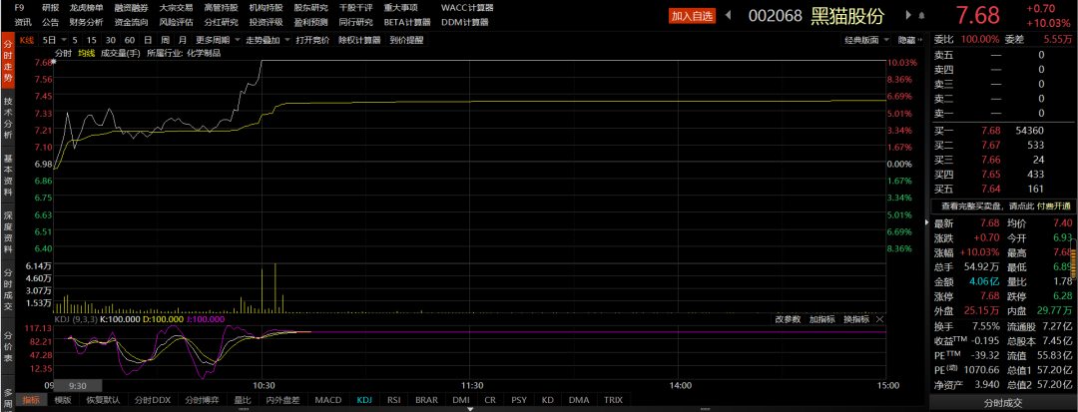Set a 到价提醒 price alert
This screenshot has height=412, width=1078.
[406, 41]
